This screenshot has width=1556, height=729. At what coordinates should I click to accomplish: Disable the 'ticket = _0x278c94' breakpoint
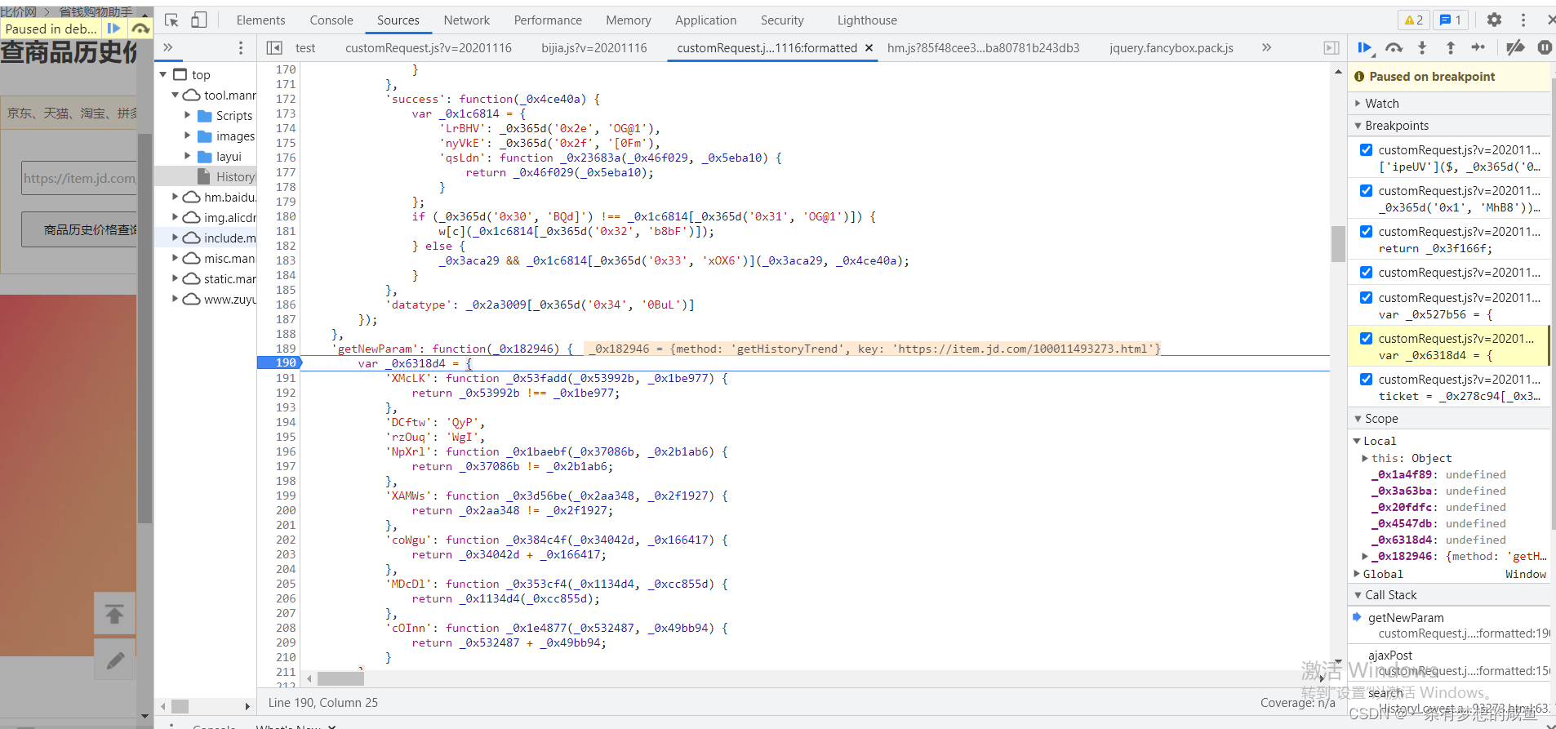(x=1366, y=379)
